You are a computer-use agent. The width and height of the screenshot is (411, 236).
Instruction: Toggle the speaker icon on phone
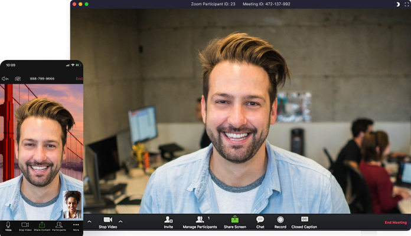(5, 79)
